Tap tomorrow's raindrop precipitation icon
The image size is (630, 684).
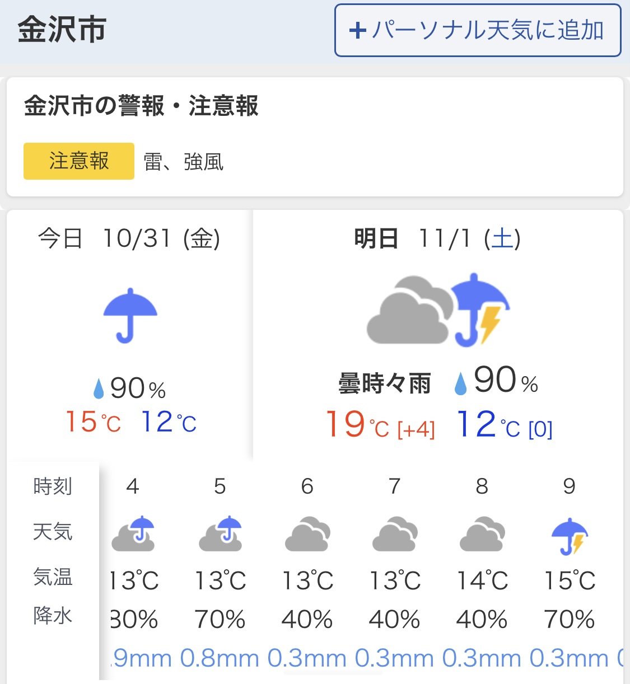click(460, 384)
